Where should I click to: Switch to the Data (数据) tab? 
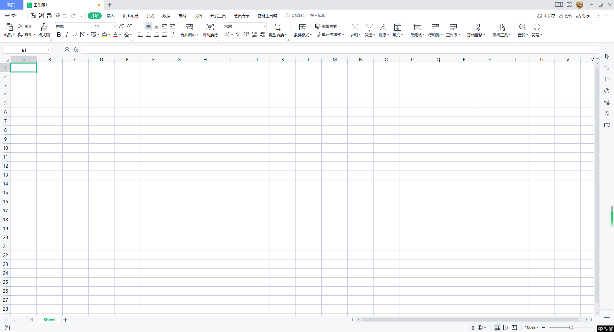tap(166, 16)
